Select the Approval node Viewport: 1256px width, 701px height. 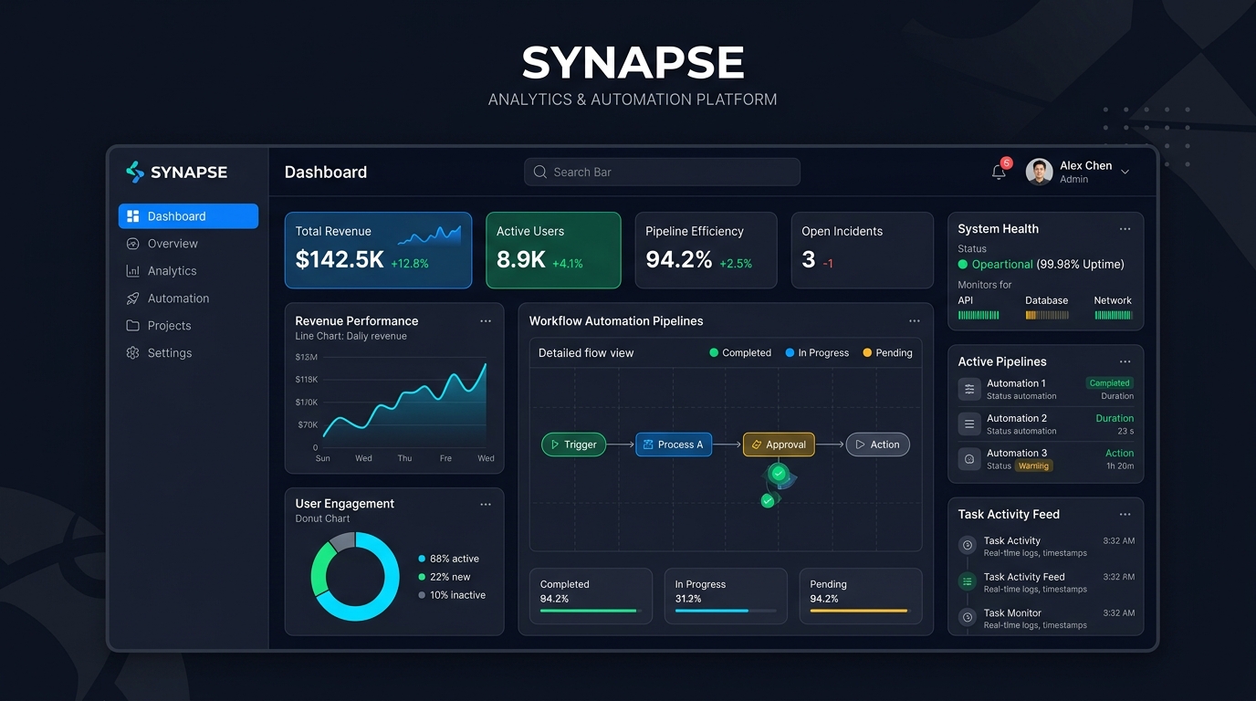tap(779, 445)
